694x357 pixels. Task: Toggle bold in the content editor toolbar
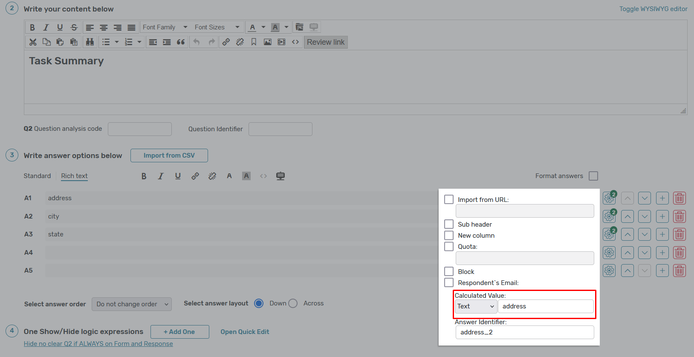(32, 27)
